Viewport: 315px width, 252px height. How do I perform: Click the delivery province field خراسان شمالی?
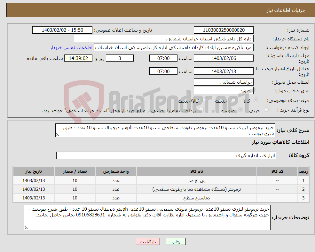coord(224,82)
